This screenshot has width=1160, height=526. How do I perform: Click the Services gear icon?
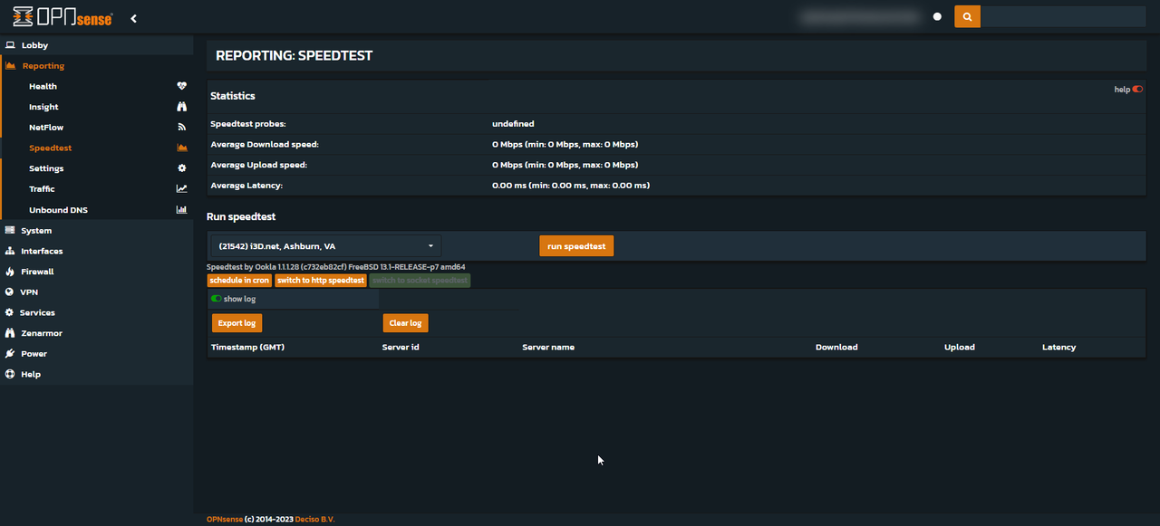click(10, 312)
